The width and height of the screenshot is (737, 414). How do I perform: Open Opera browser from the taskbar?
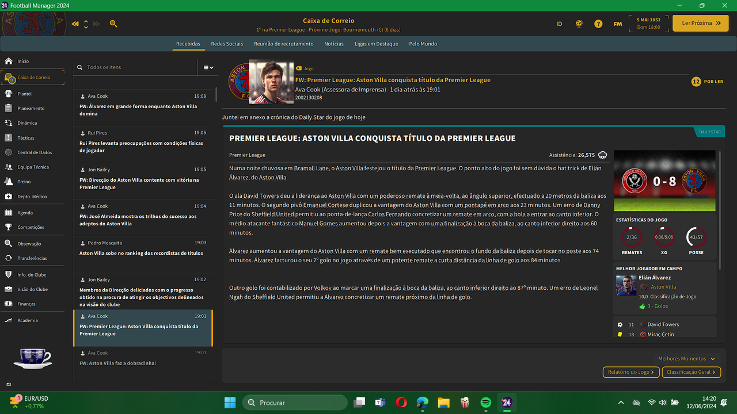401,402
